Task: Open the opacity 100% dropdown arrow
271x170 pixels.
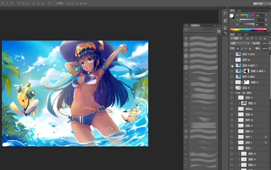Action: tap(270, 43)
